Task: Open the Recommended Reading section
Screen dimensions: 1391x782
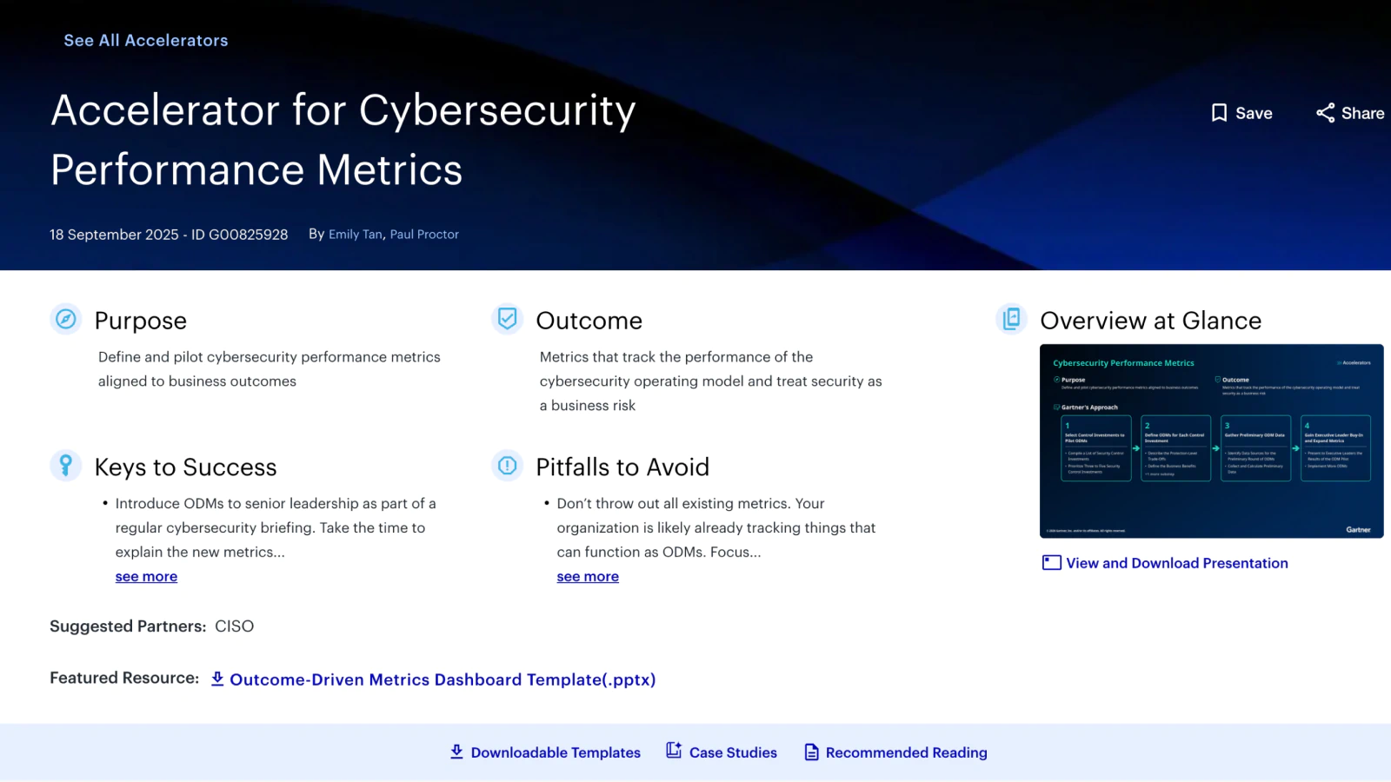Action: pos(906,752)
